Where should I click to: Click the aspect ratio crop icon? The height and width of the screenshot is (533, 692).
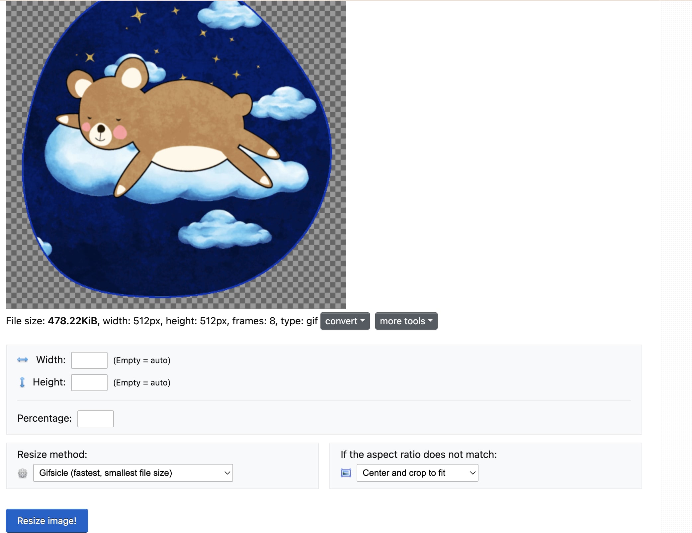(x=346, y=473)
